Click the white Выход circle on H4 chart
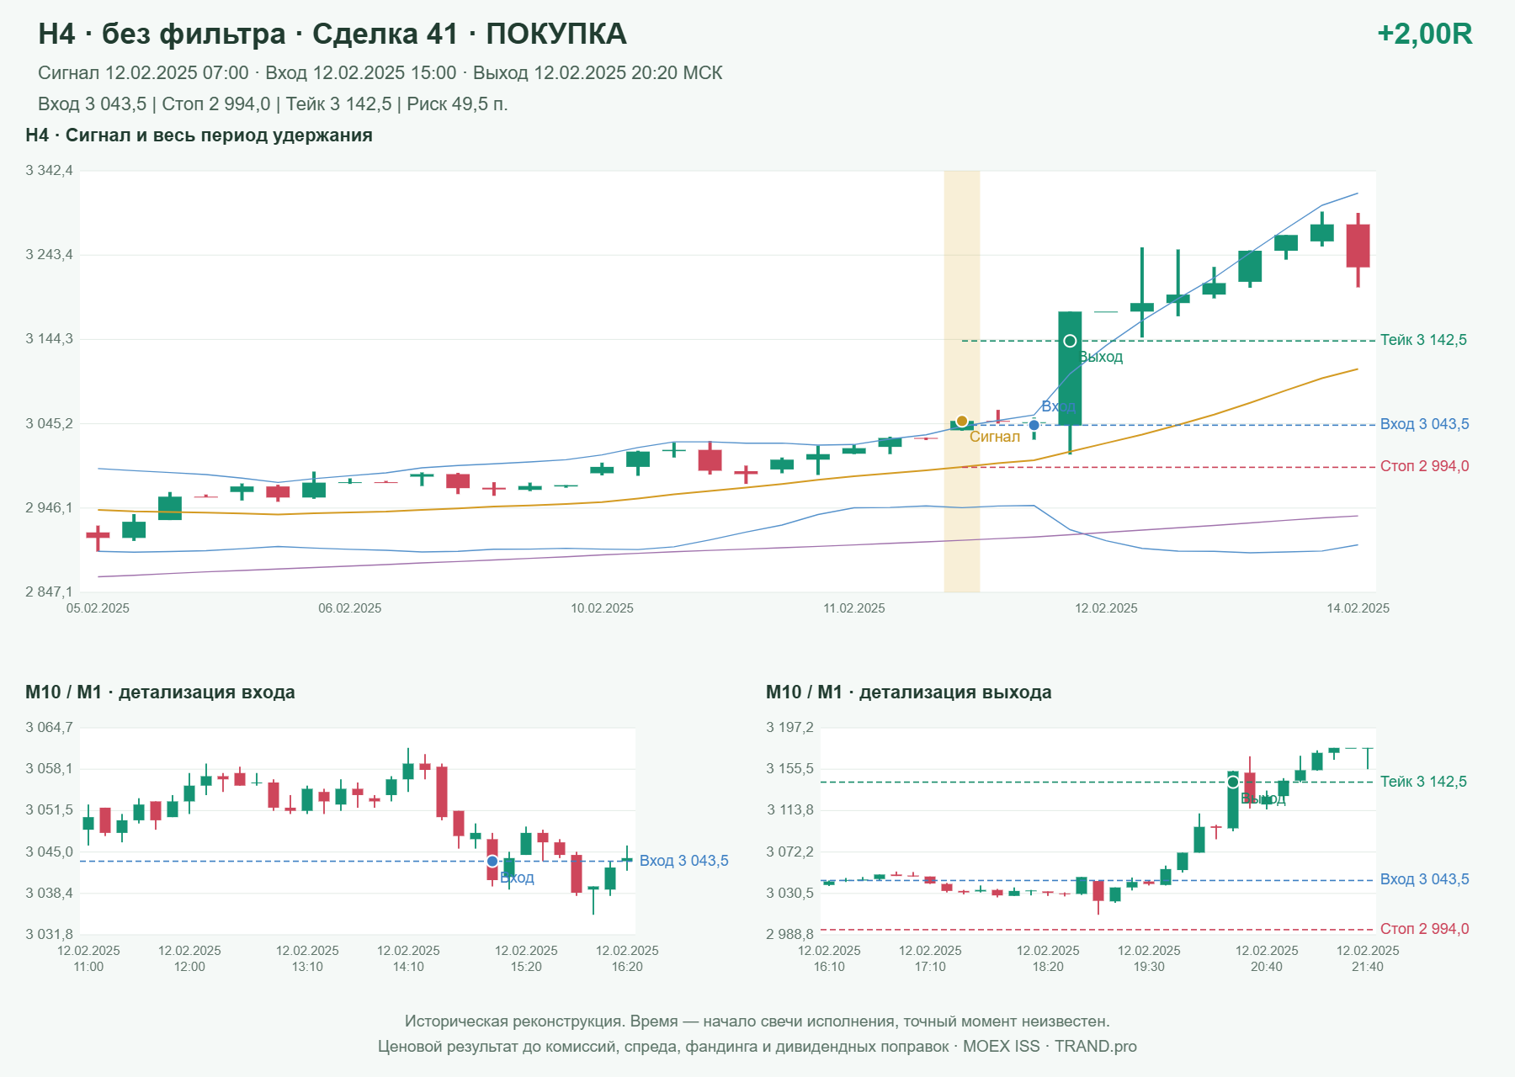The width and height of the screenshot is (1515, 1077). [1070, 341]
